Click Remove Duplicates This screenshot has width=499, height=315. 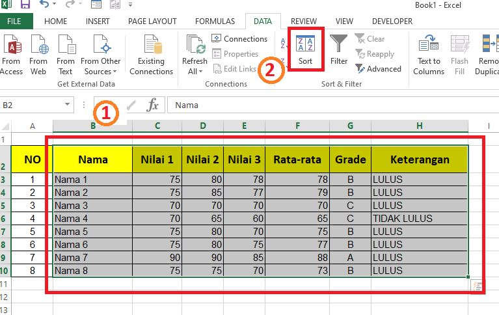(x=487, y=55)
